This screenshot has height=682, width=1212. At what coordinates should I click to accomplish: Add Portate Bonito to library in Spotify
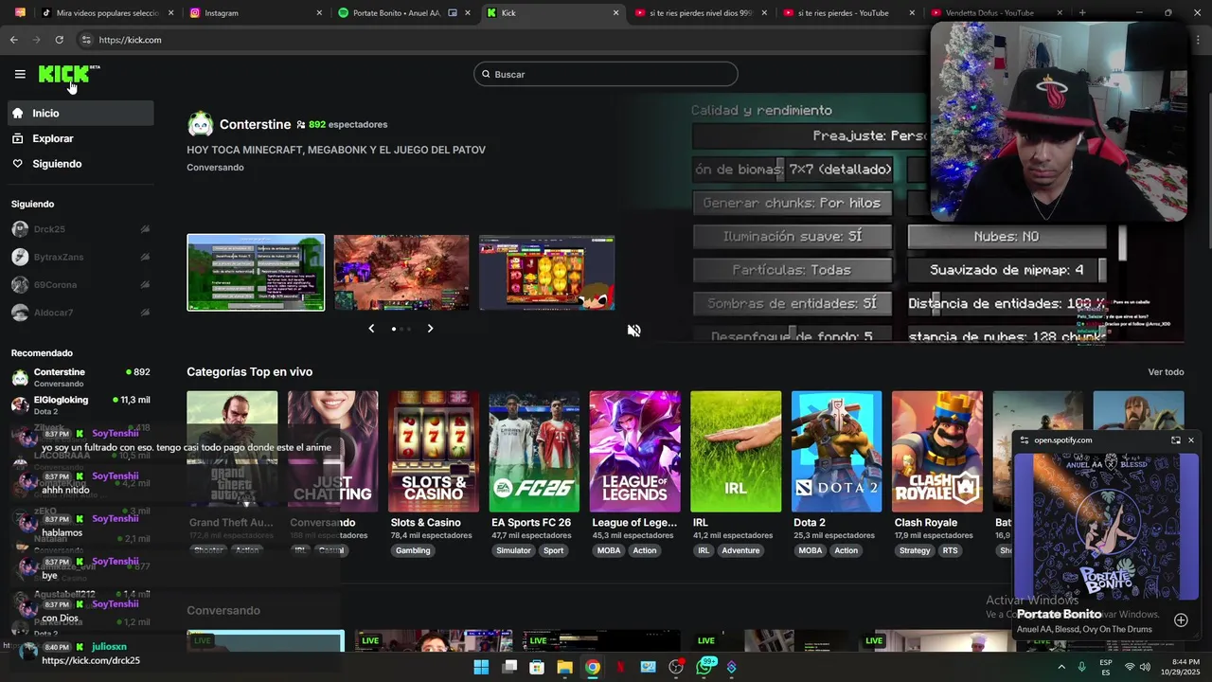click(1181, 620)
